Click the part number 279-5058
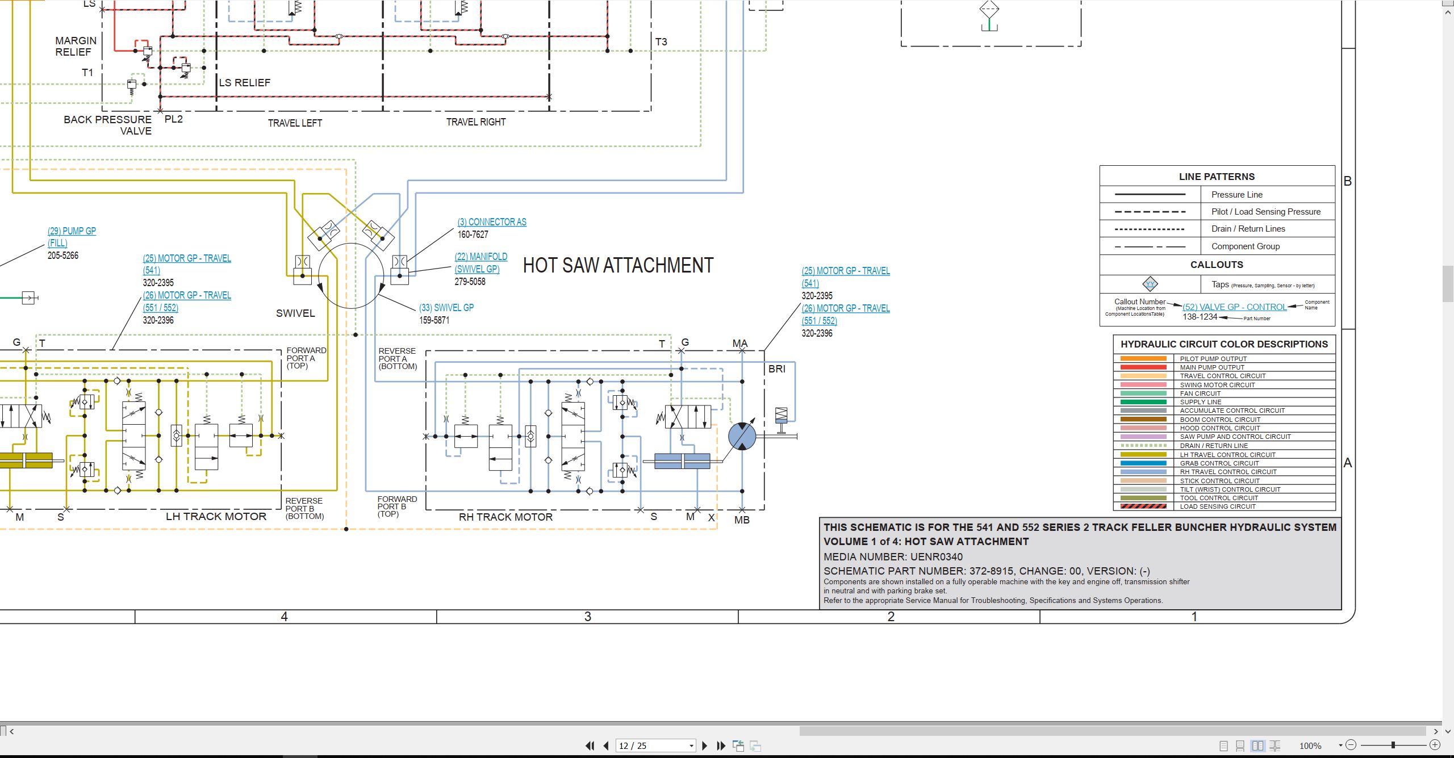 tap(470, 282)
